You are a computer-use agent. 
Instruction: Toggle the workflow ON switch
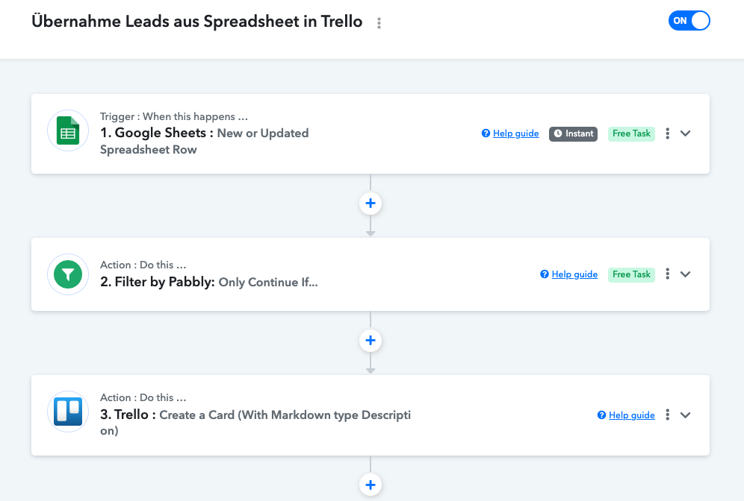[x=689, y=21]
